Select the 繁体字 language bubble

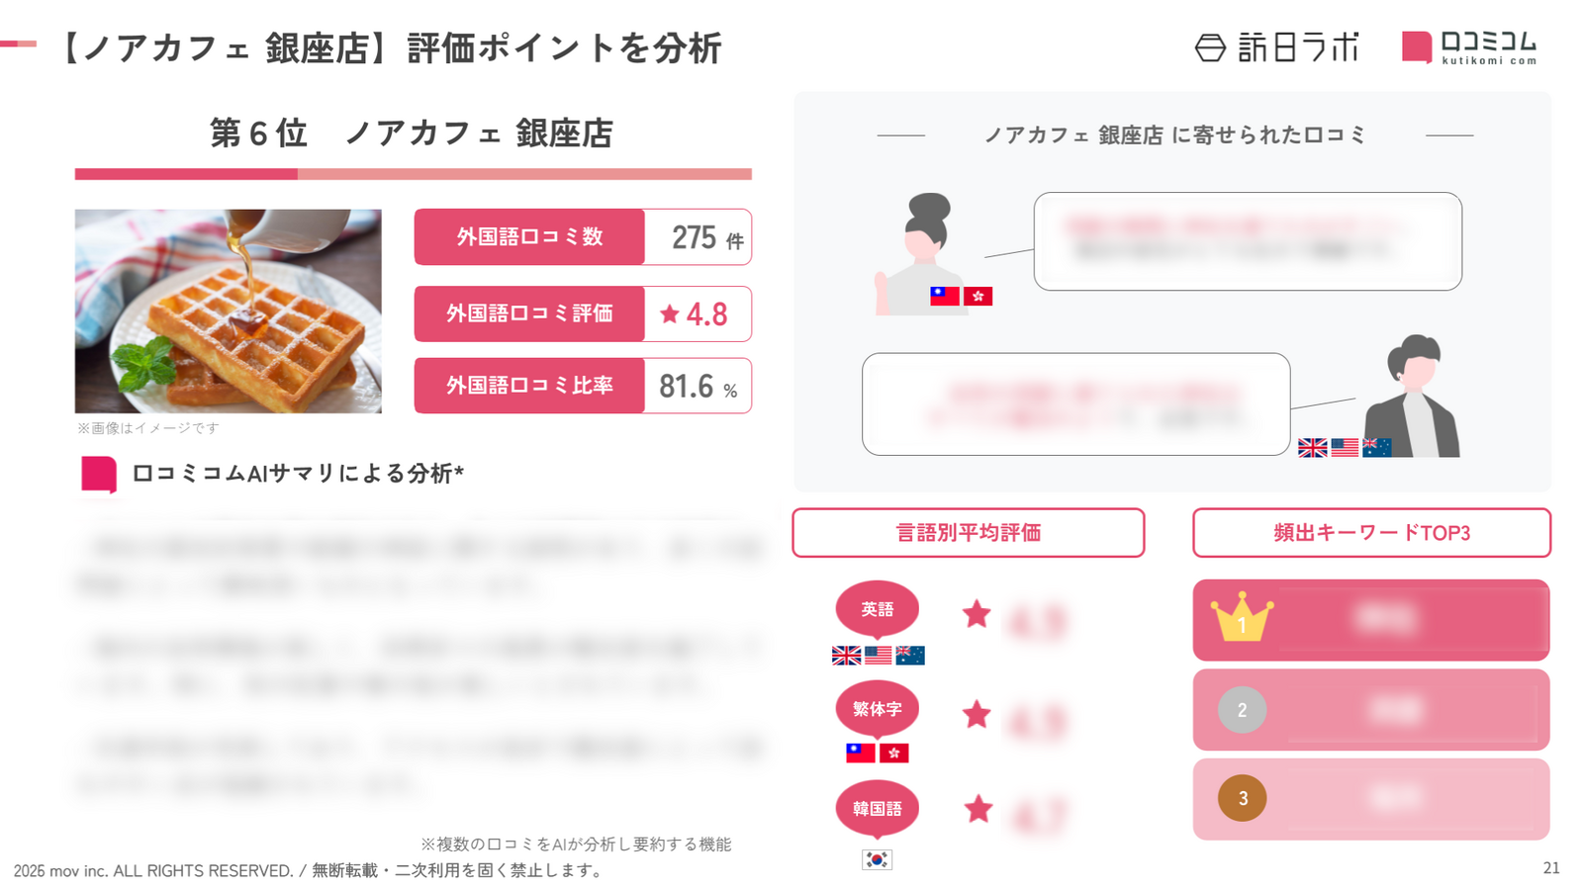coord(877,709)
